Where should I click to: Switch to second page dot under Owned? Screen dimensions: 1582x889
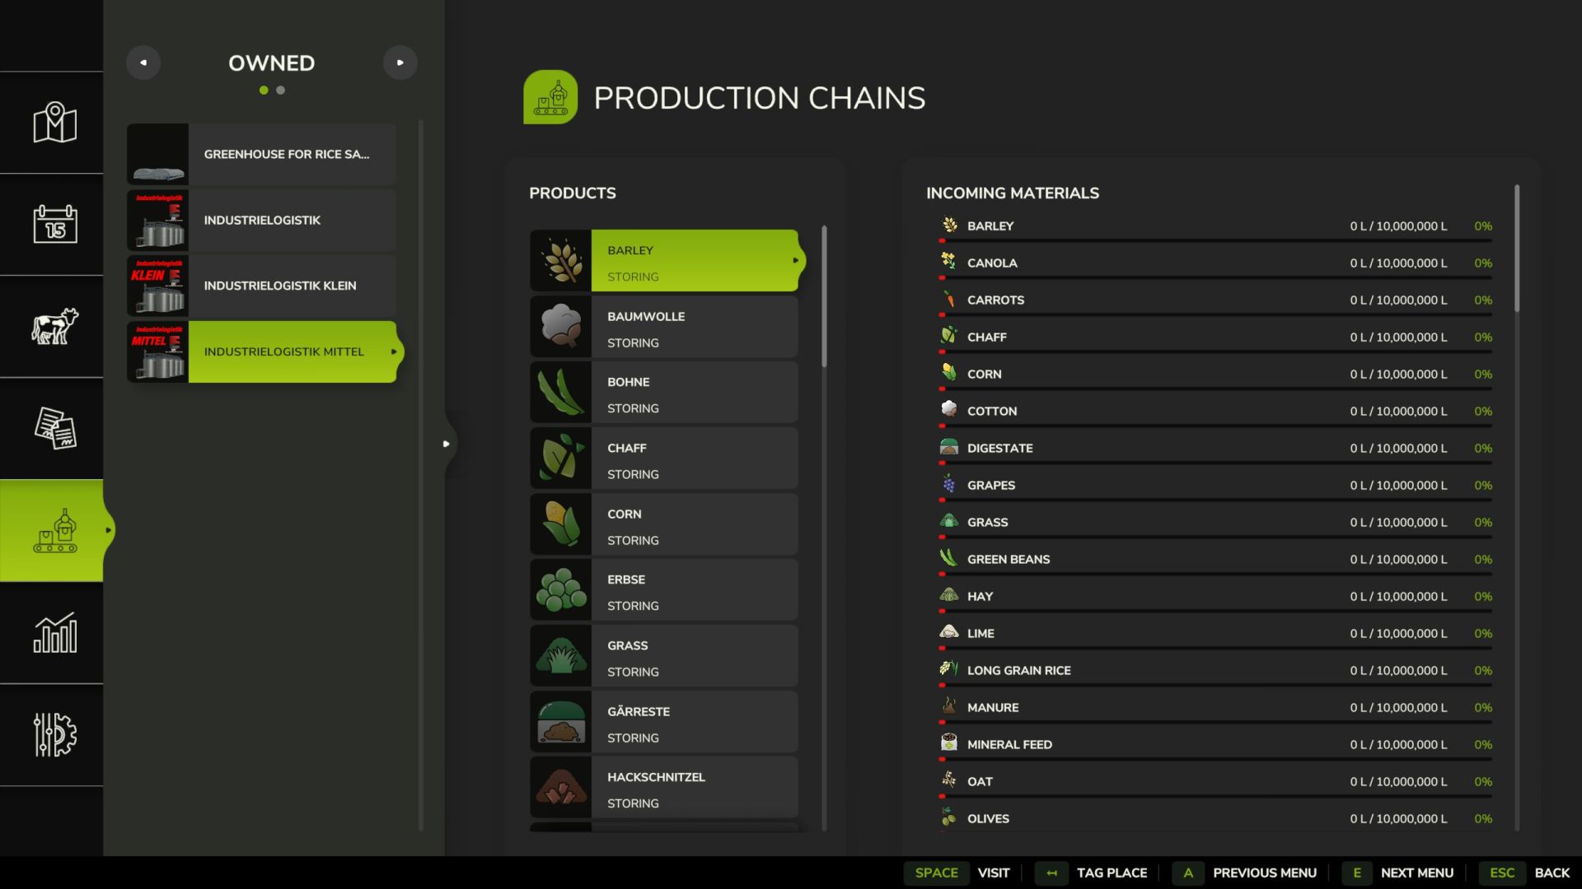pos(281,91)
